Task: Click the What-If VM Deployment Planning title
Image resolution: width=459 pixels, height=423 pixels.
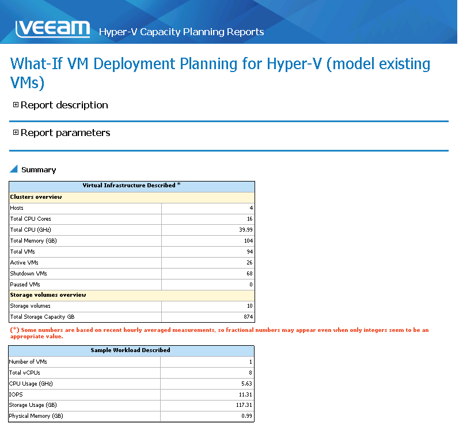Action: click(x=220, y=73)
